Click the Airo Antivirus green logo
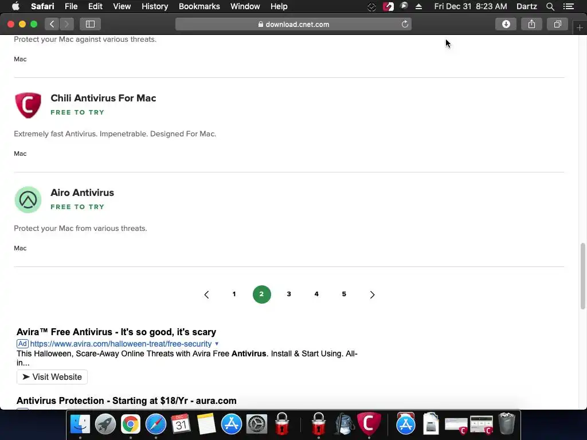The height and width of the screenshot is (440, 587). (x=28, y=200)
